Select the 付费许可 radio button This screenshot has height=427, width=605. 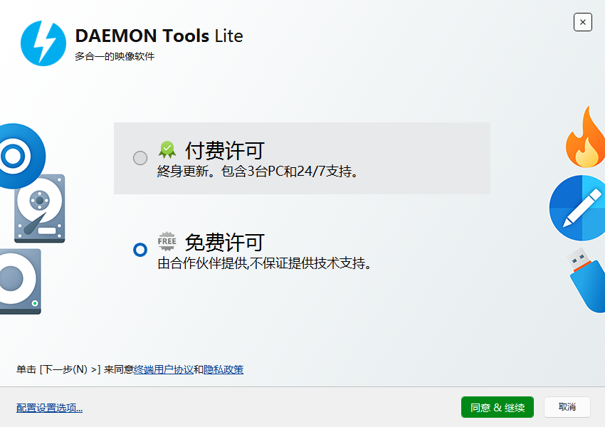(x=140, y=158)
